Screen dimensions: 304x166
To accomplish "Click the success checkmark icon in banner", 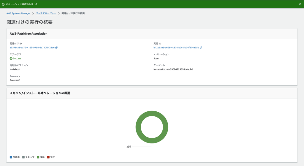I will click(3, 4).
